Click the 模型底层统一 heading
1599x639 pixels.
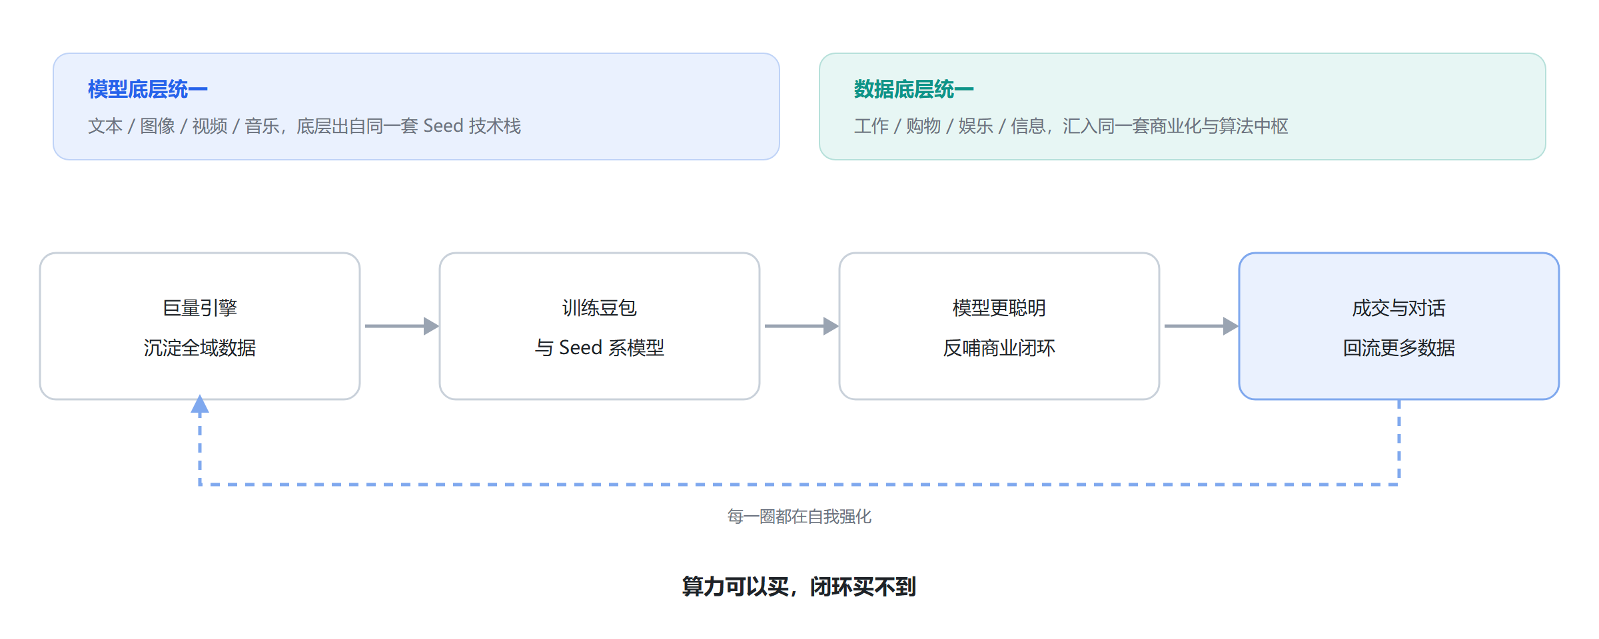(148, 89)
